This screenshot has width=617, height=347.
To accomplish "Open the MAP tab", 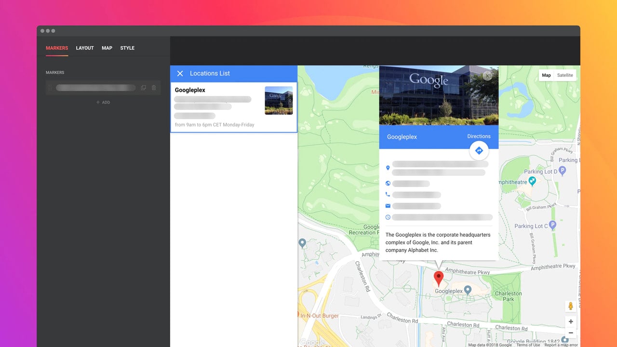I will tap(107, 48).
